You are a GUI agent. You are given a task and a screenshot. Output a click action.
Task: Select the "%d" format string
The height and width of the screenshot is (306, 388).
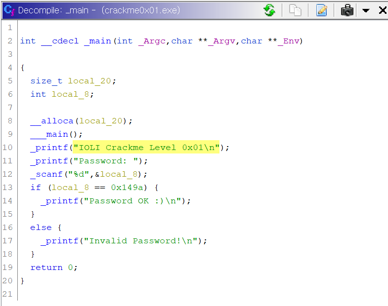click(79, 174)
